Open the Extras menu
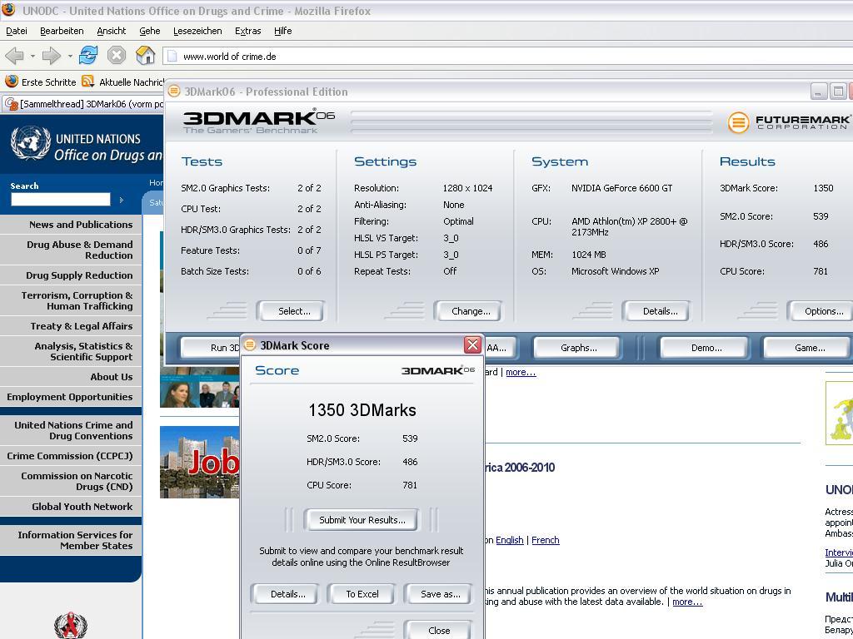The image size is (853, 639). click(x=248, y=31)
